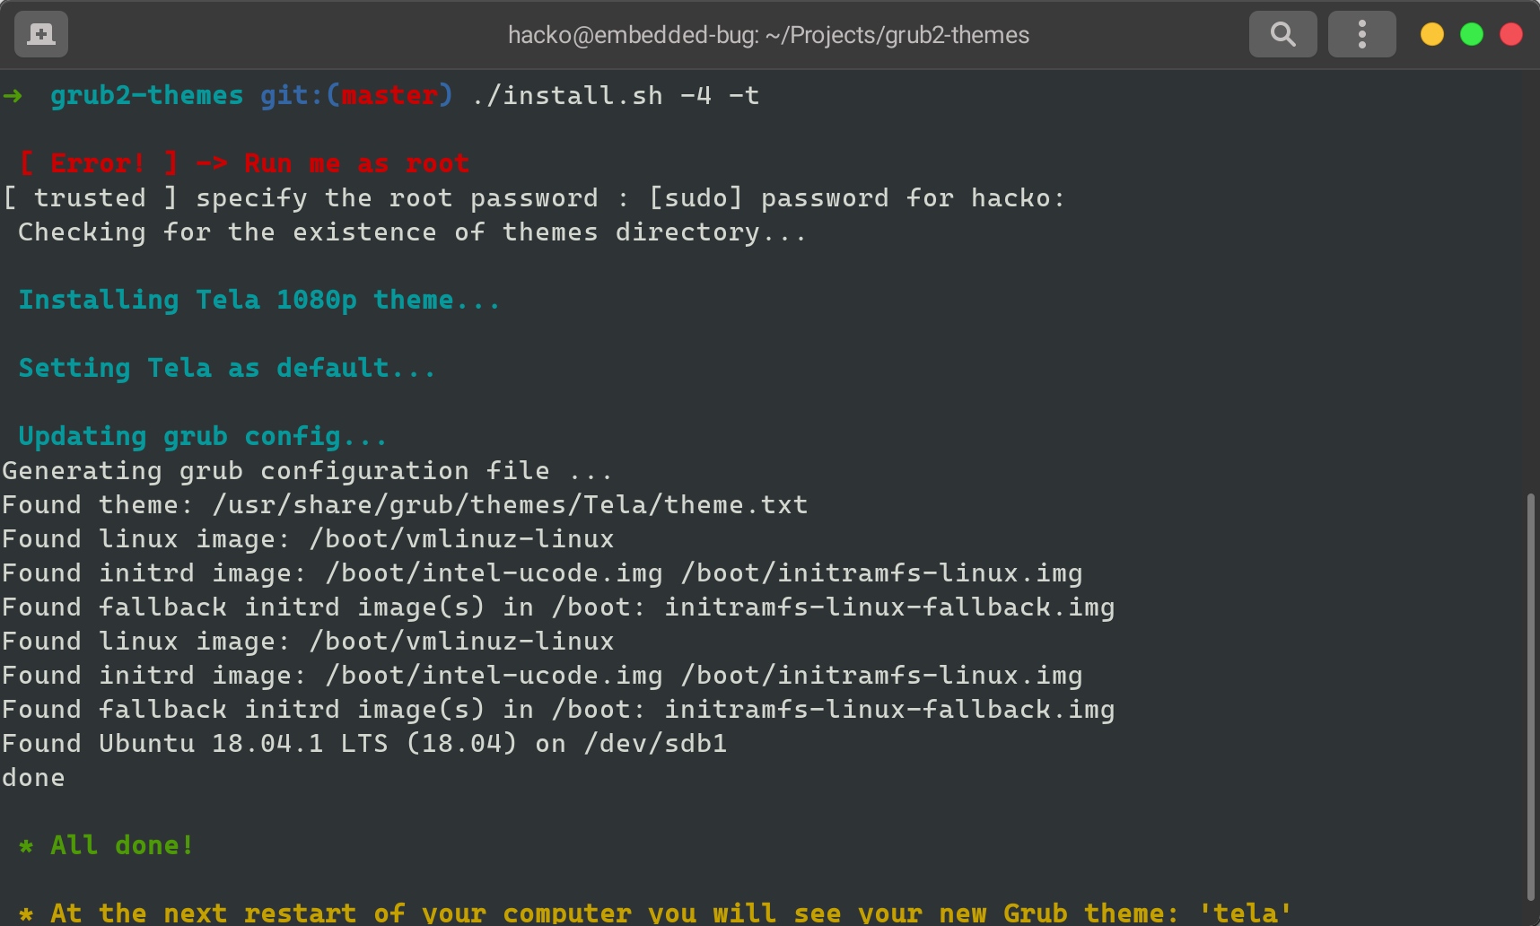Click the yellow minimize circle
Image resolution: width=1540 pixels, height=926 pixels.
click(x=1431, y=34)
